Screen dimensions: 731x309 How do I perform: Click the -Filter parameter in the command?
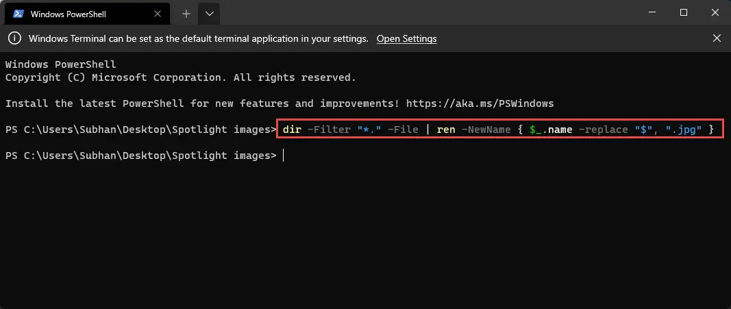coord(329,129)
